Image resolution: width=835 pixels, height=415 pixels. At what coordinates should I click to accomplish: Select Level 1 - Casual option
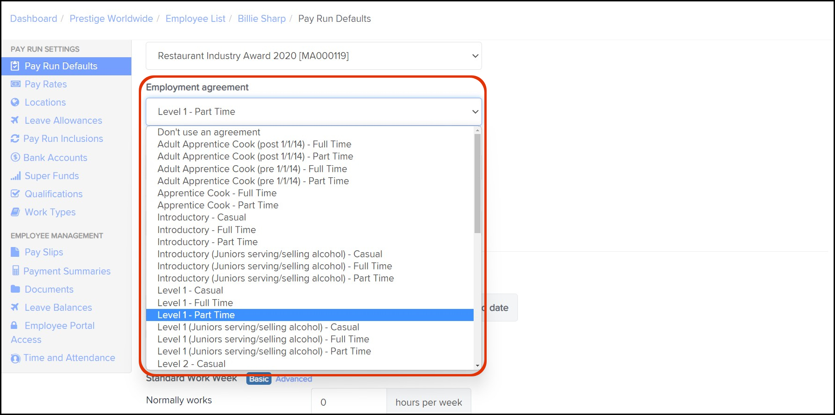pos(190,290)
